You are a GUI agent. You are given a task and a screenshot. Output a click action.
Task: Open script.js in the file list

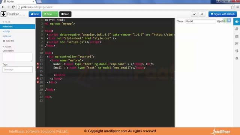[6, 31]
